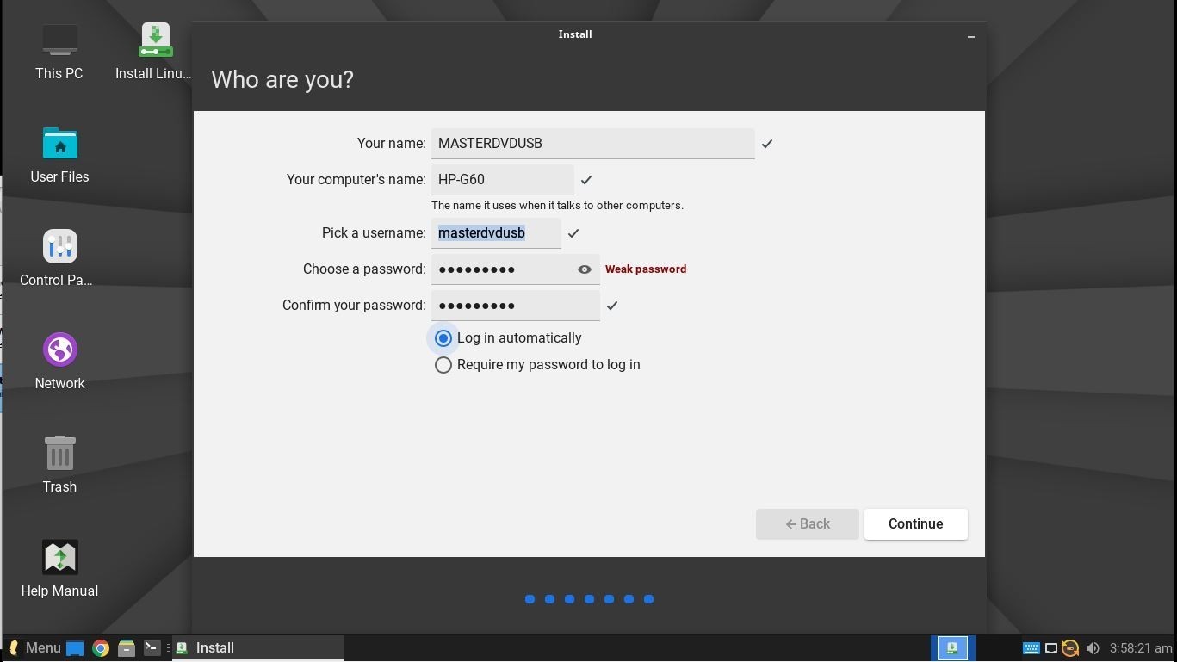
Task: Launch Chrome from the taskbar
Action: pos(101,648)
